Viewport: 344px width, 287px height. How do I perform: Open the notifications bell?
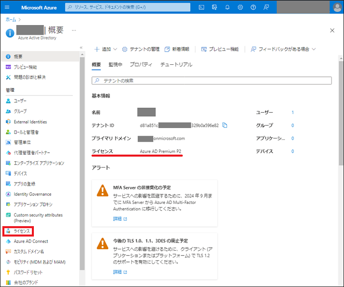tap(227, 7)
